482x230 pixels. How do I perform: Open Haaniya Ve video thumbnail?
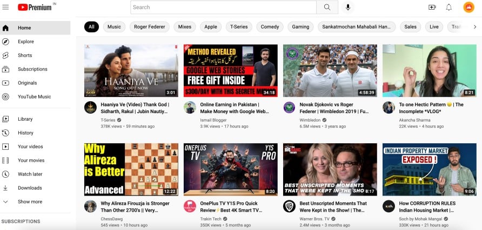[x=131, y=71]
